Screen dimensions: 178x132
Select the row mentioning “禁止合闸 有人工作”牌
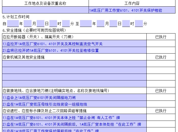pyautogui.click(x=74, y=118)
